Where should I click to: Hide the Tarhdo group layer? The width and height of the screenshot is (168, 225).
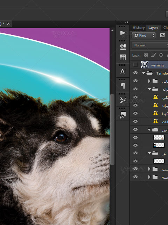click(135, 73)
